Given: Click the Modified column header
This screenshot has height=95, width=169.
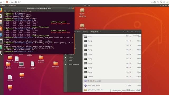Looking at the screenshot, I should coord(137,35).
